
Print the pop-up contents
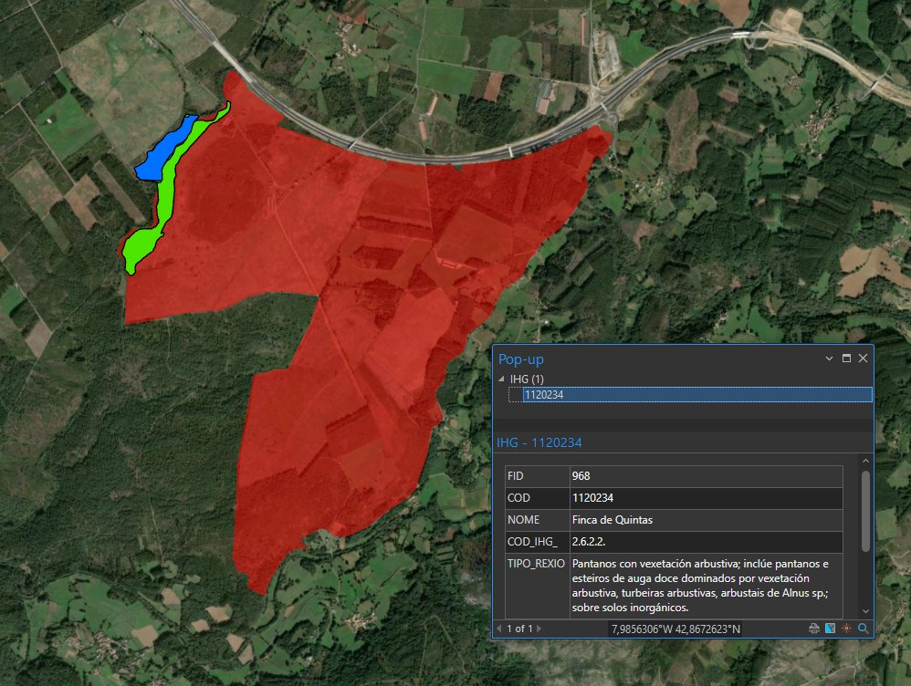[x=812, y=628]
